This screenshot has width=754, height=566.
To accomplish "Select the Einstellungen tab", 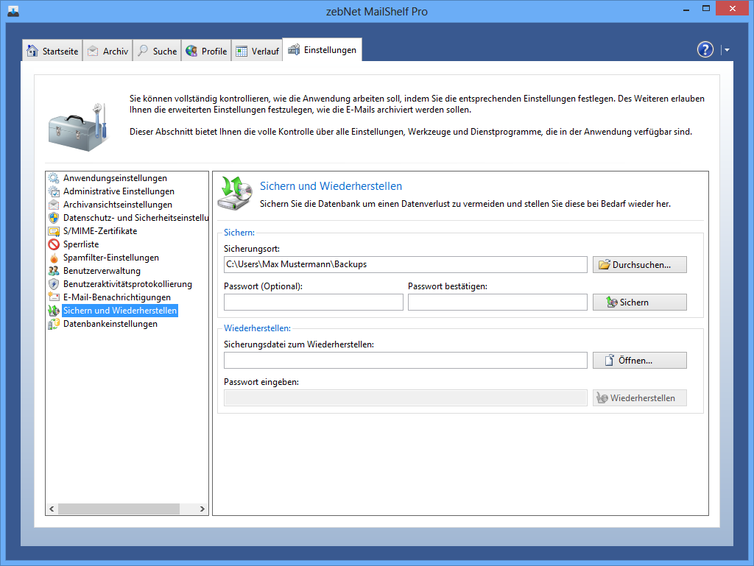I will pyautogui.click(x=323, y=49).
